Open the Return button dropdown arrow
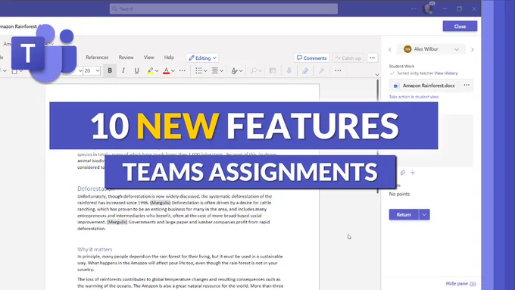Image resolution: width=515 pixels, height=290 pixels. (424, 214)
